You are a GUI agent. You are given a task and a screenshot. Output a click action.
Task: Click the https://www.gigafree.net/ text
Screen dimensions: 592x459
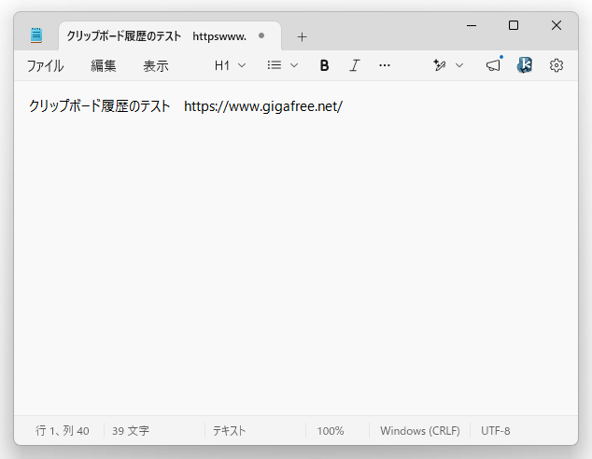pyautogui.click(x=263, y=106)
